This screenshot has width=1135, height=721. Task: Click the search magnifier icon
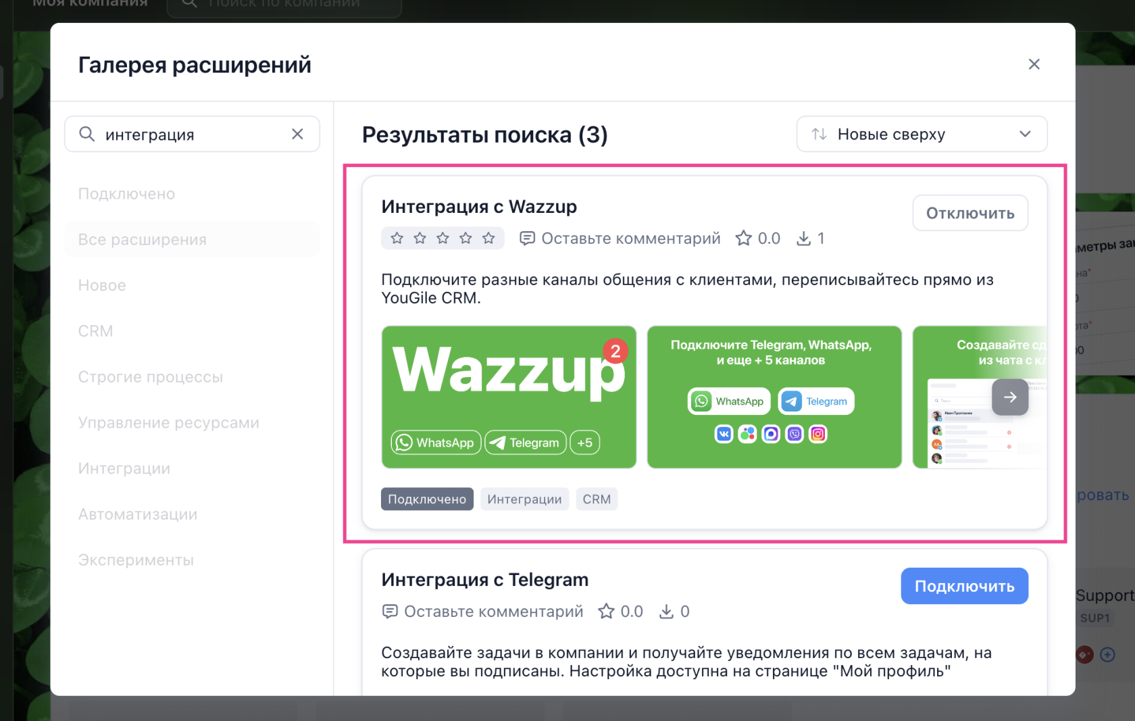coord(87,134)
